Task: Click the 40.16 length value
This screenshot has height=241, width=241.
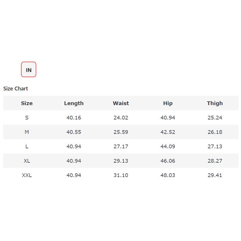Action: [x=74, y=118]
